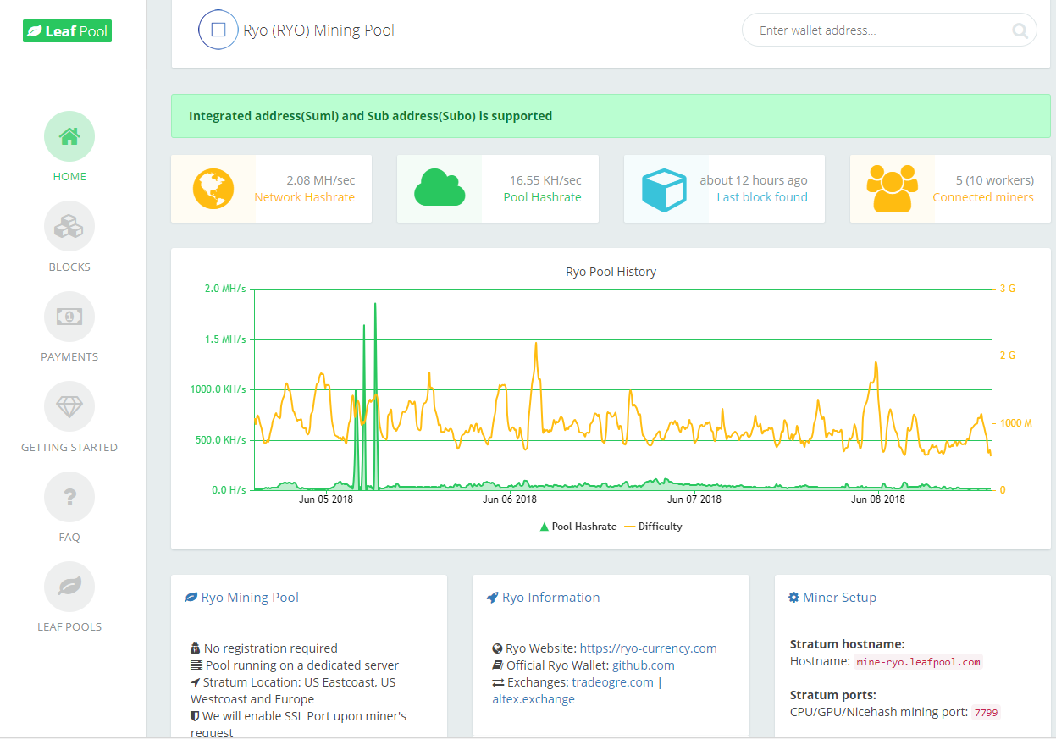
Task: Click the Stratum hostname: label
Action: pos(848,644)
